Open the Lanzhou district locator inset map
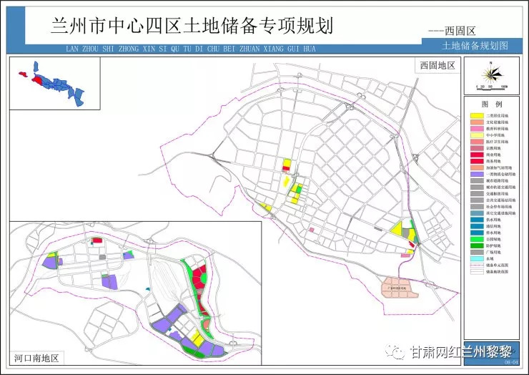Screen dimensions: 529x375 [54, 84]
